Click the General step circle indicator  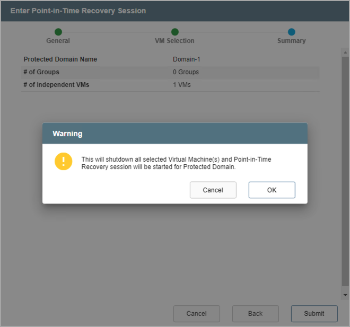coord(58,32)
